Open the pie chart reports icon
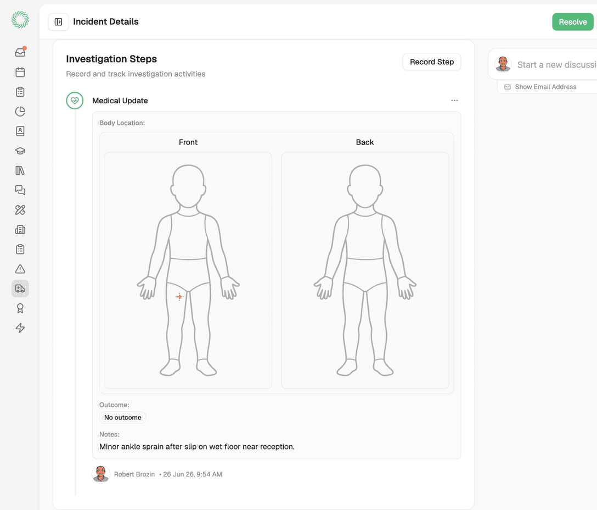The width and height of the screenshot is (597, 510). [x=20, y=112]
